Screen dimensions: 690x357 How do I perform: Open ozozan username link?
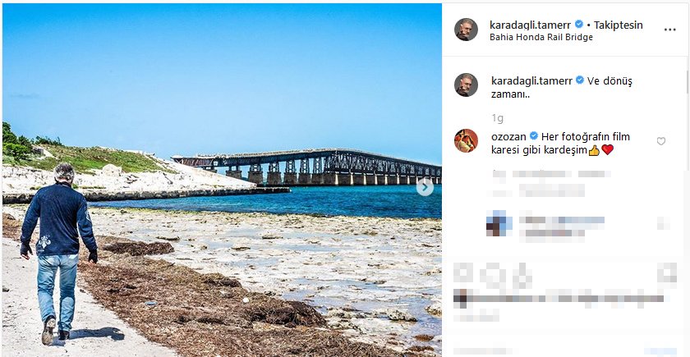(x=508, y=137)
